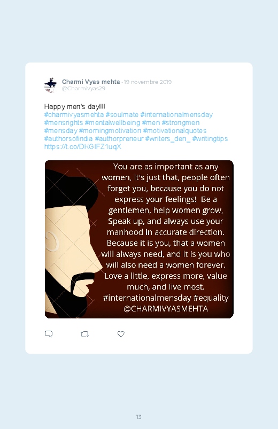Click the retweet arrows icon
The image size is (278, 429).
pos(84,334)
